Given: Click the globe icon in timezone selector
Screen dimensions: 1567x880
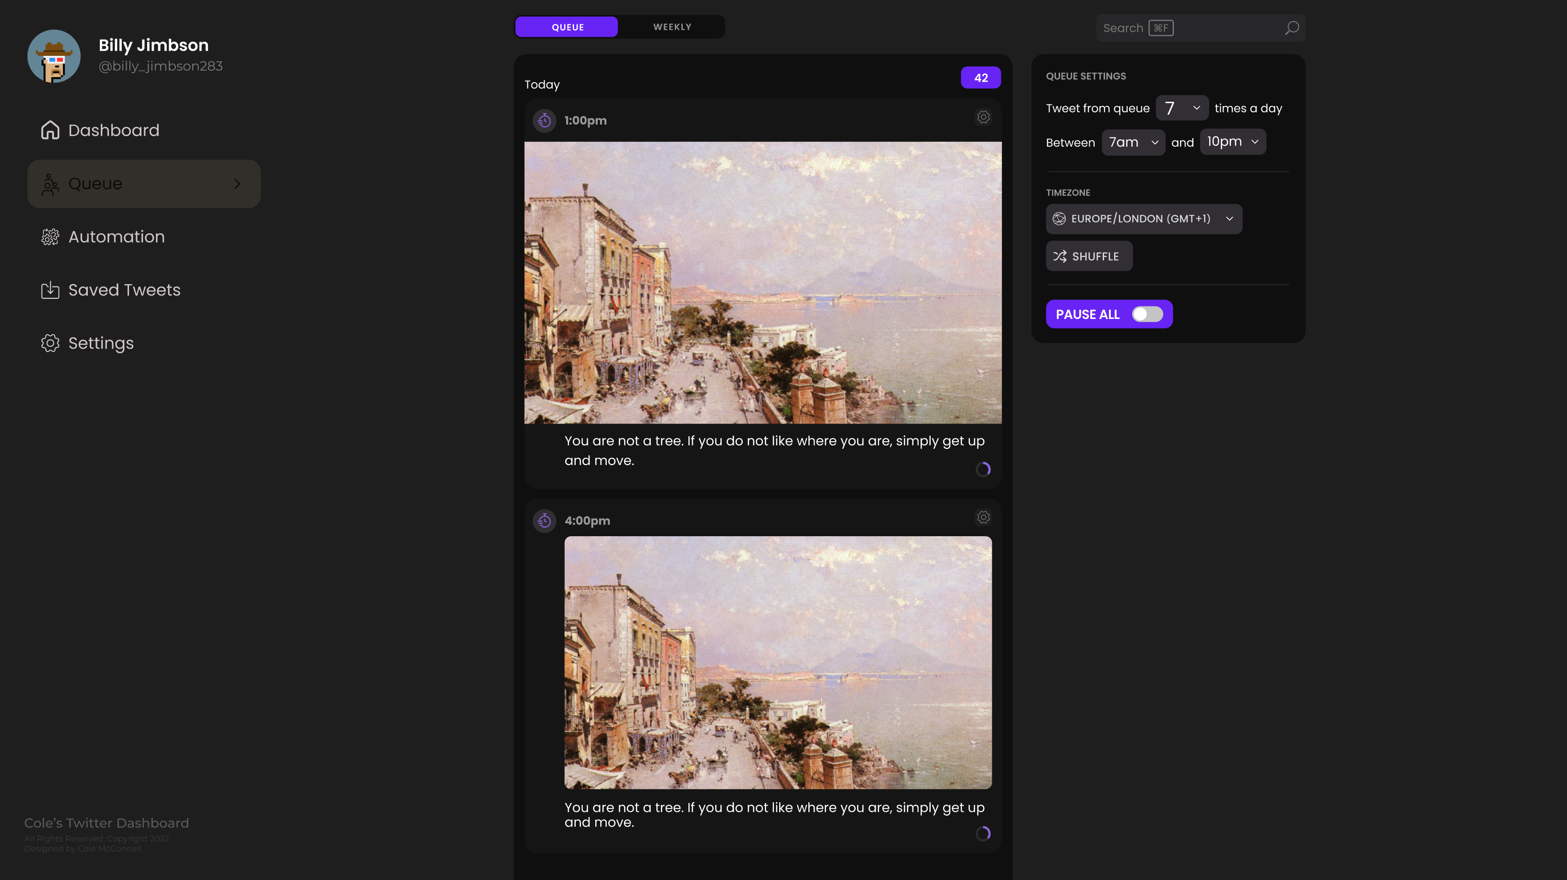Looking at the screenshot, I should click(x=1059, y=219).
